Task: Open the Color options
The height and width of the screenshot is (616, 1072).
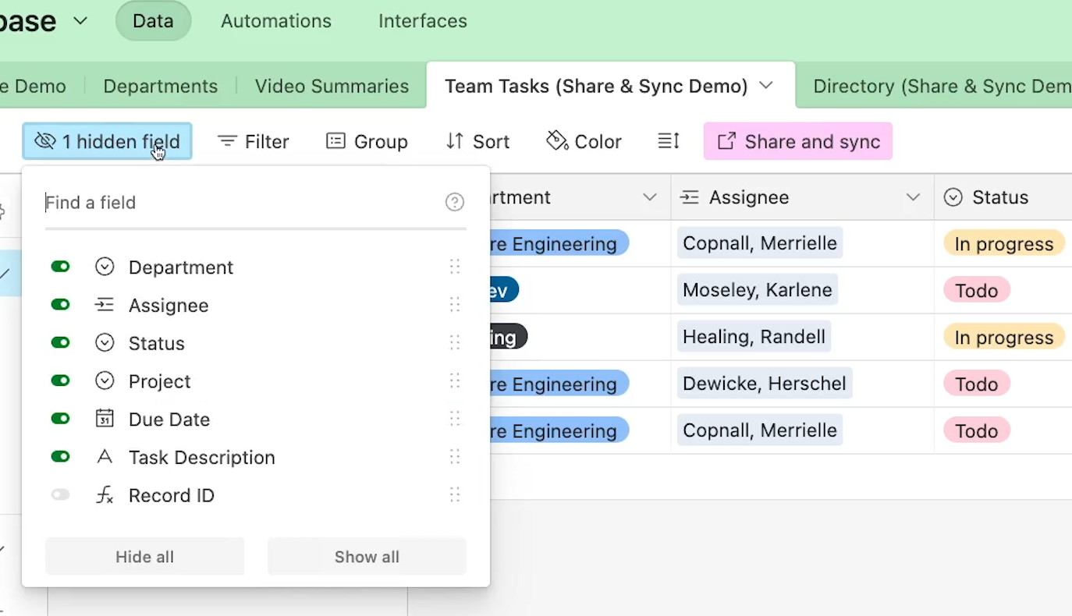Action: (584, 141)
